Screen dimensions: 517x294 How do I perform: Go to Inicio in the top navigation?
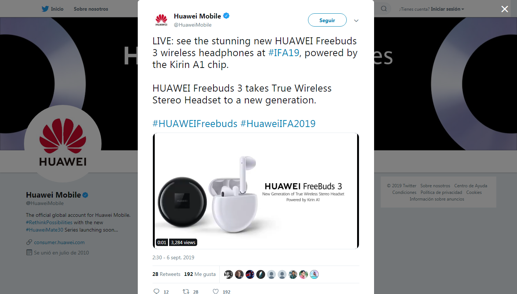click(57, 9)
